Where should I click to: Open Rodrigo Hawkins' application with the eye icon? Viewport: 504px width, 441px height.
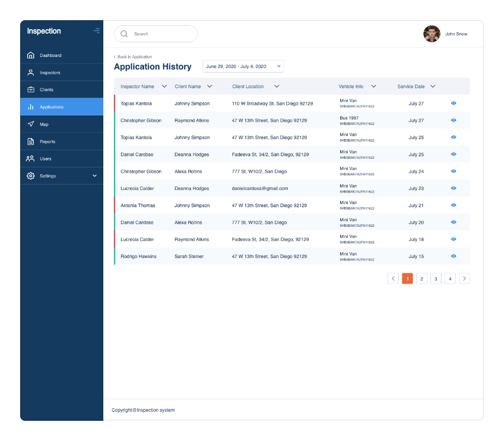[453, 256]
